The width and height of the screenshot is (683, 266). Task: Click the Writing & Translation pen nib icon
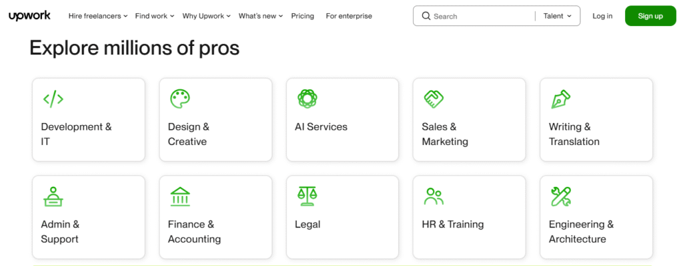560,99
